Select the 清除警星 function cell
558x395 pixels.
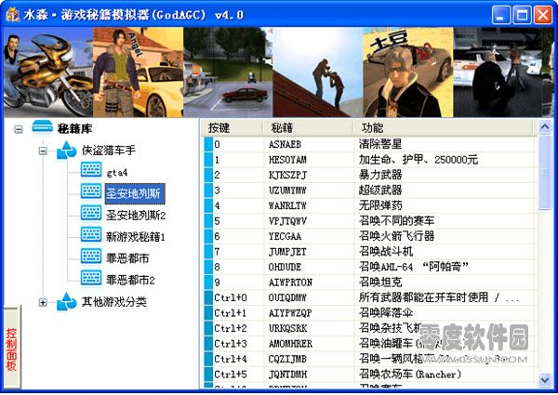point(380,144)
